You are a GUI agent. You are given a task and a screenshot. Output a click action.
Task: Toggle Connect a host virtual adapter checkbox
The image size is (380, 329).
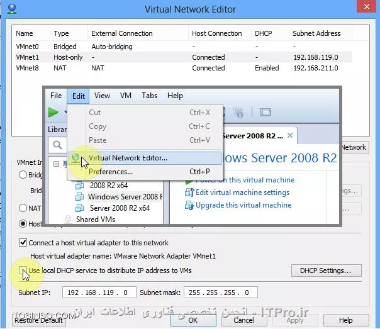[23, 243]
